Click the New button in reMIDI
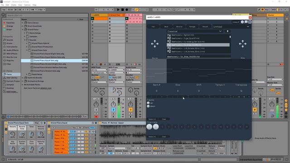 (153, 27)
